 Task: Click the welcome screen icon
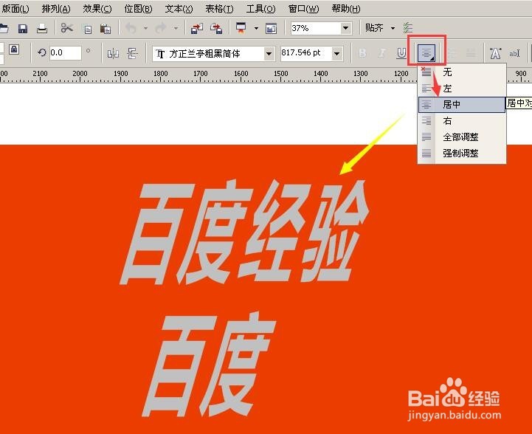(271, 29)
